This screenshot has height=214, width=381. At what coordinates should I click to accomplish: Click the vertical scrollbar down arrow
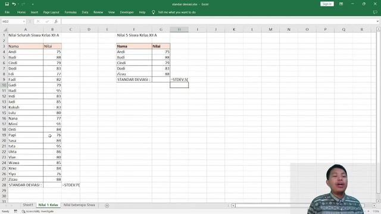[379, 201]
